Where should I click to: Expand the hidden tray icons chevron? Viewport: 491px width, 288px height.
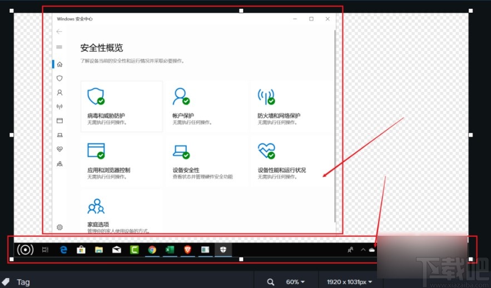[363, 250]
